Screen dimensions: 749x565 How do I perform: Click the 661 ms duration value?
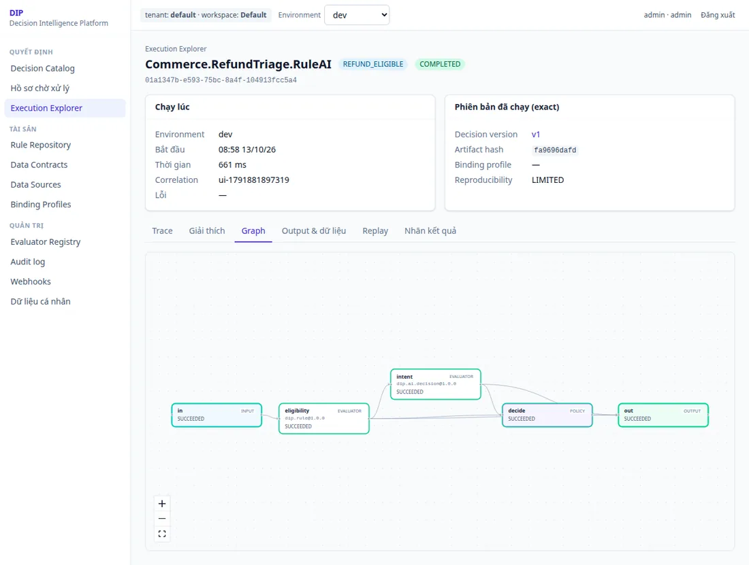232,165
